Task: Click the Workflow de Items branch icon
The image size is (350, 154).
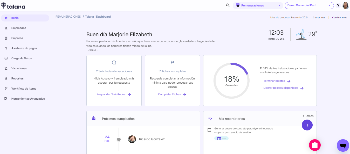Action: 6,89
